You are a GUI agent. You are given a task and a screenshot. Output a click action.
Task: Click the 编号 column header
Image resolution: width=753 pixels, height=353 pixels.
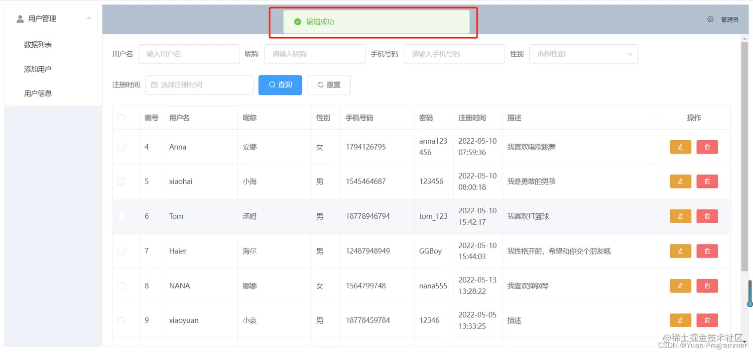point(151,118)
